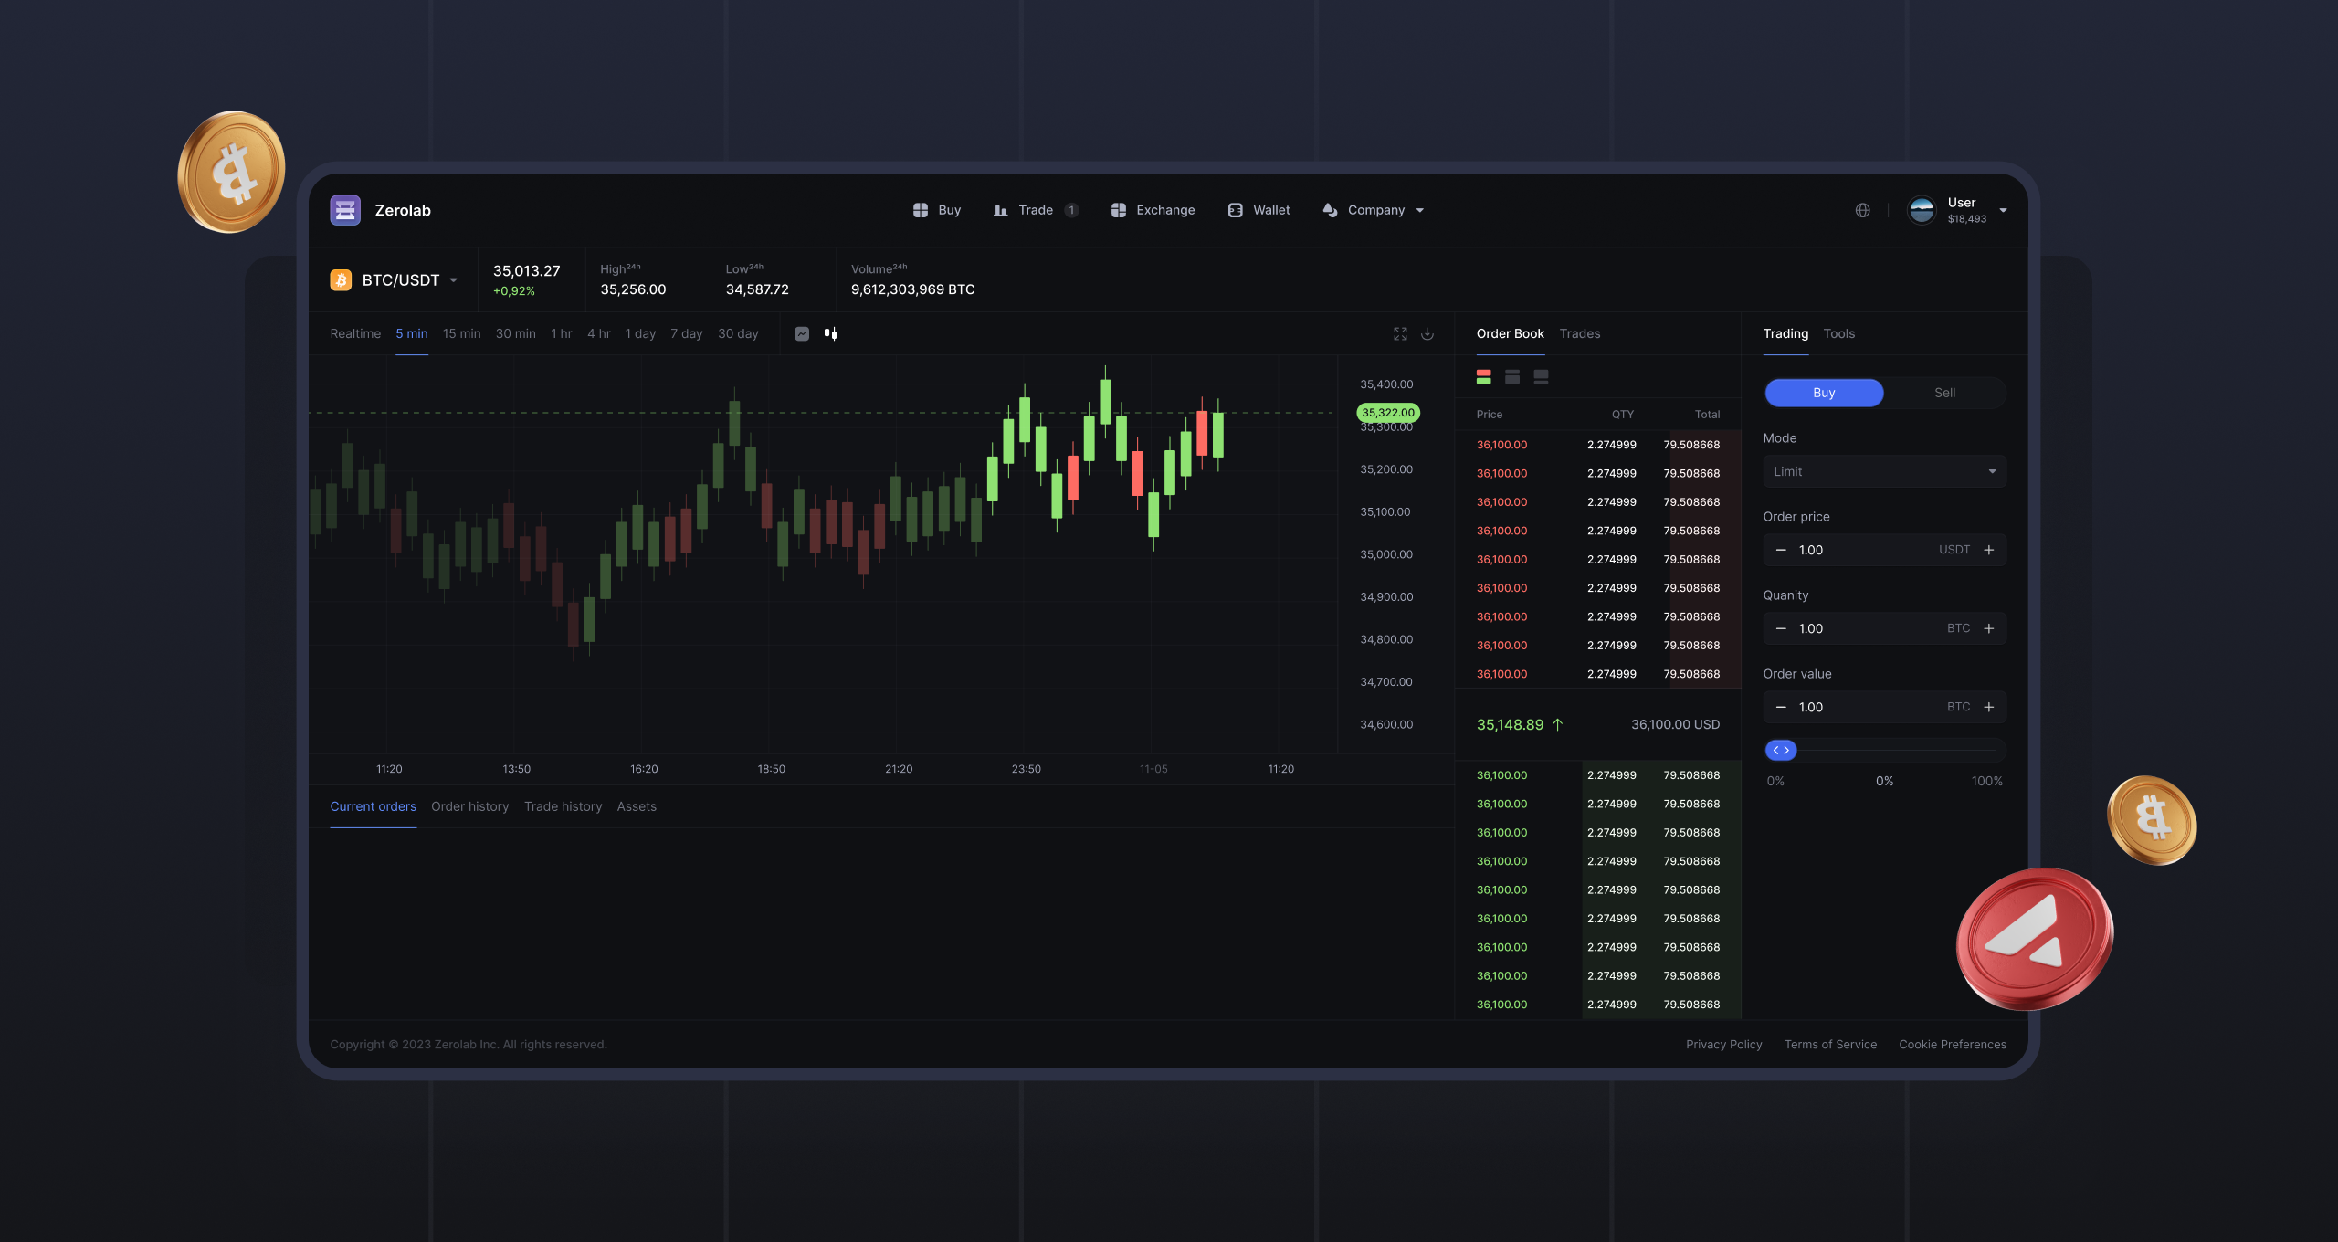Select combined buy/sell order book layout

click(1484, 377)
